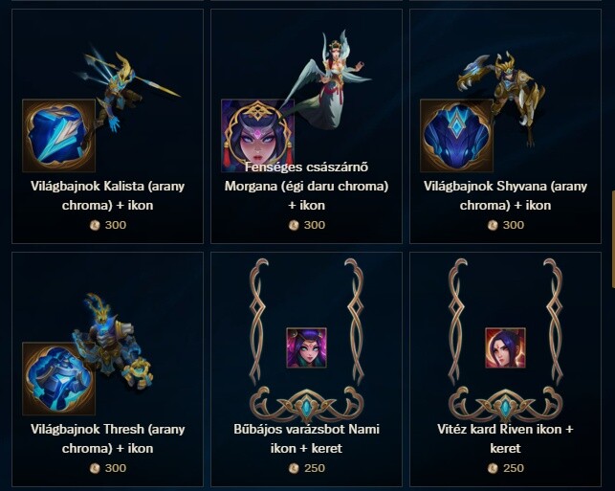
Task: Select the Fenséges császárnő Morgana portrait icon
Action: pyautogui.click(x=257, y=136)
